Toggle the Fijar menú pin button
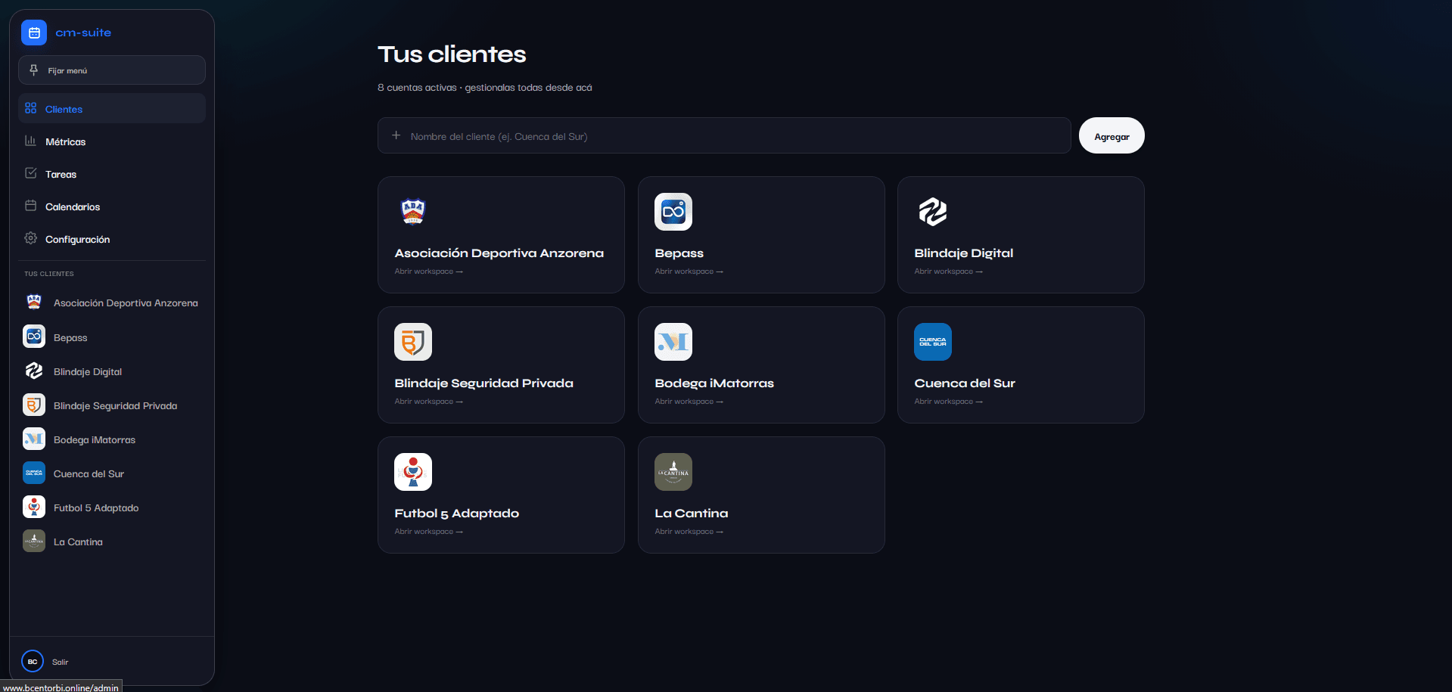1452x692 pixels. (x=112, y=70)
